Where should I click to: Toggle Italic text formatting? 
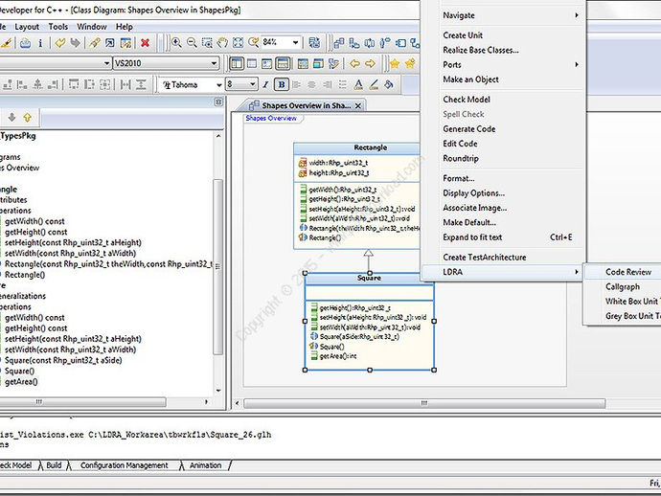tap(265, 84)
